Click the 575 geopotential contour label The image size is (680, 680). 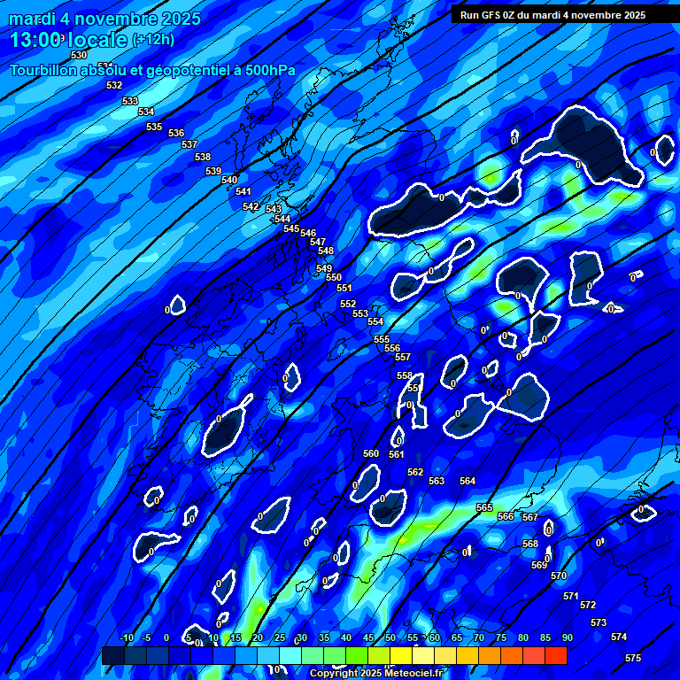[x=633, y=658]
